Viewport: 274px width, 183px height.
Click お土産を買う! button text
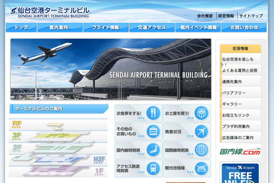[x=177, y=113]
